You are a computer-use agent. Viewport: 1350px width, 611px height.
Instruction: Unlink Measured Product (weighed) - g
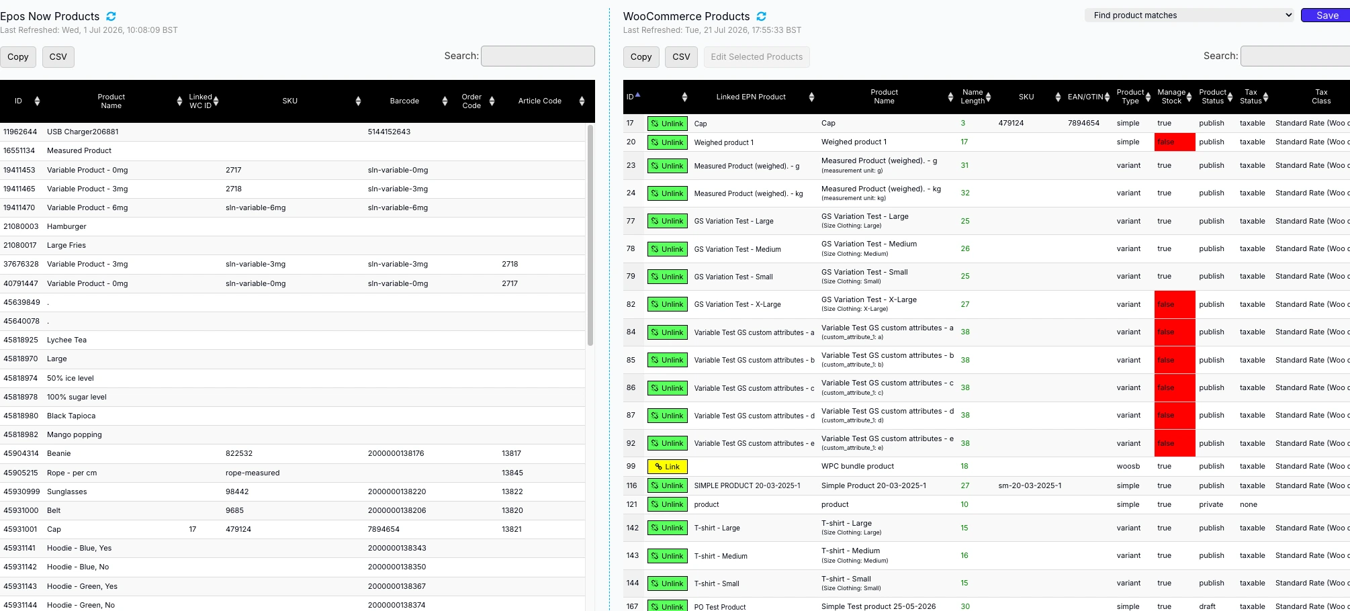(667, 166)
